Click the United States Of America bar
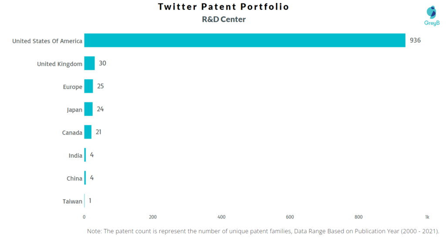The width and height of the screenshot is (446, 238). tap(244, 41)
